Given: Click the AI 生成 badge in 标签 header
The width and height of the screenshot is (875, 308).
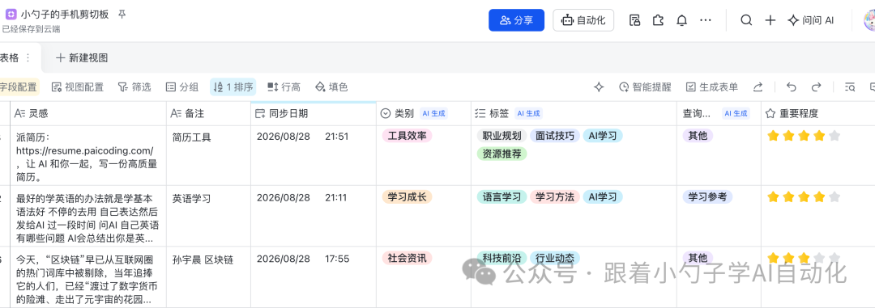Looking at the screenshot, I should 528,114.
